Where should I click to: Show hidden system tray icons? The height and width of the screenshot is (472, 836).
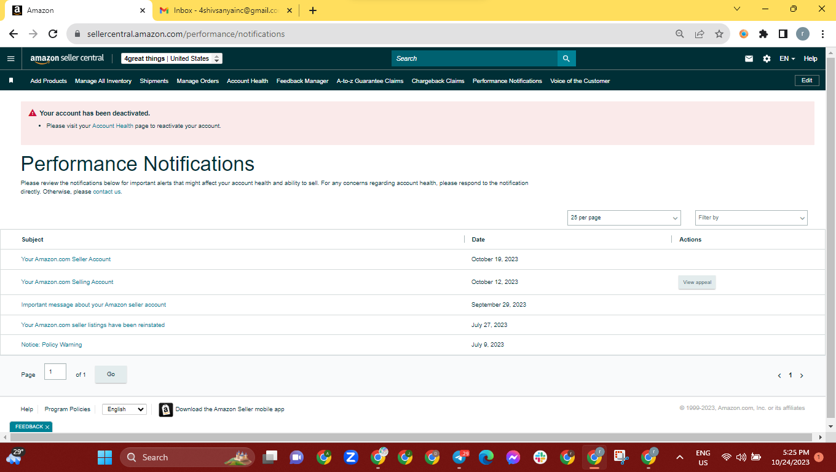point(679,457)
